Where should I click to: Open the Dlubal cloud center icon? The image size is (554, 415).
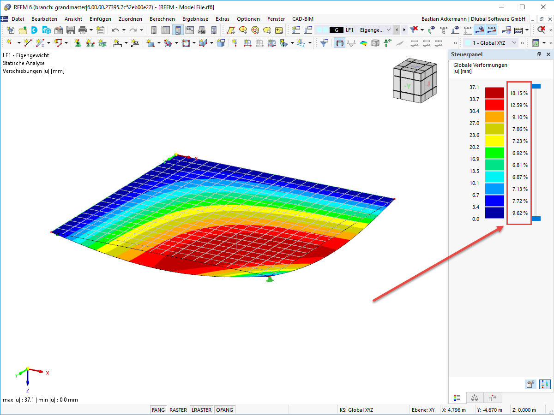point(34,30)
